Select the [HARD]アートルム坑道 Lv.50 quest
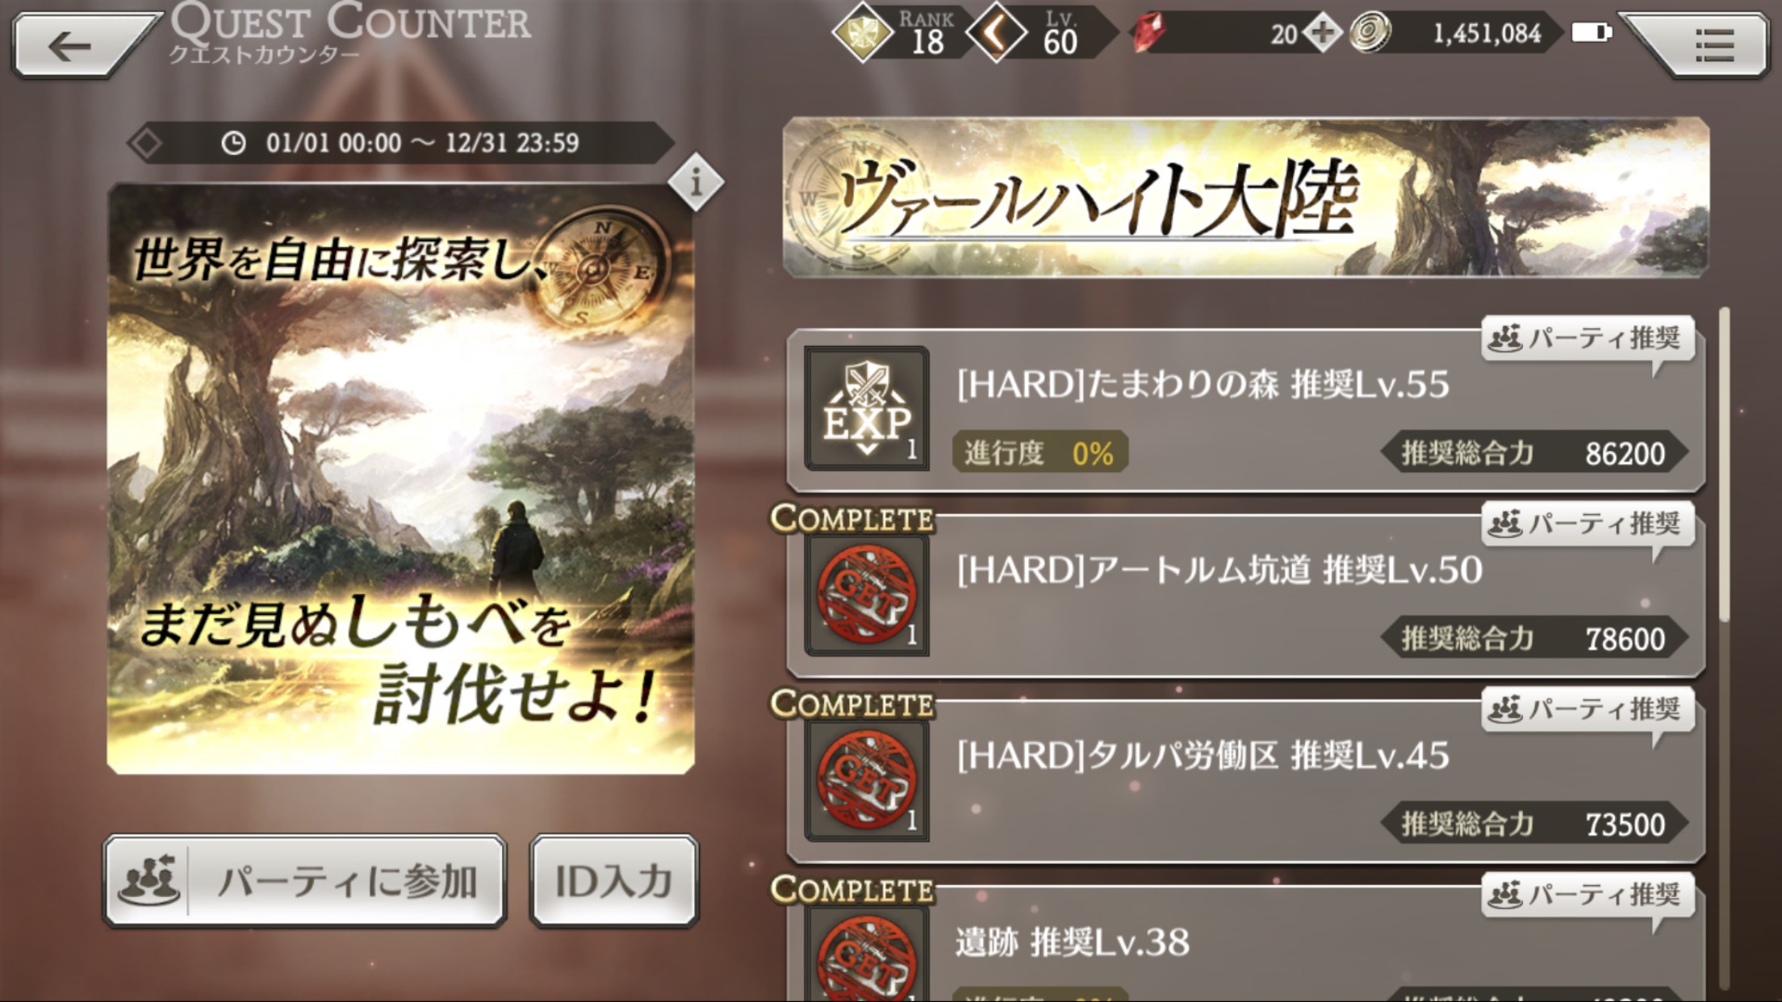Screen dimensions: 1782x1002 click(x=1246, y=595)
